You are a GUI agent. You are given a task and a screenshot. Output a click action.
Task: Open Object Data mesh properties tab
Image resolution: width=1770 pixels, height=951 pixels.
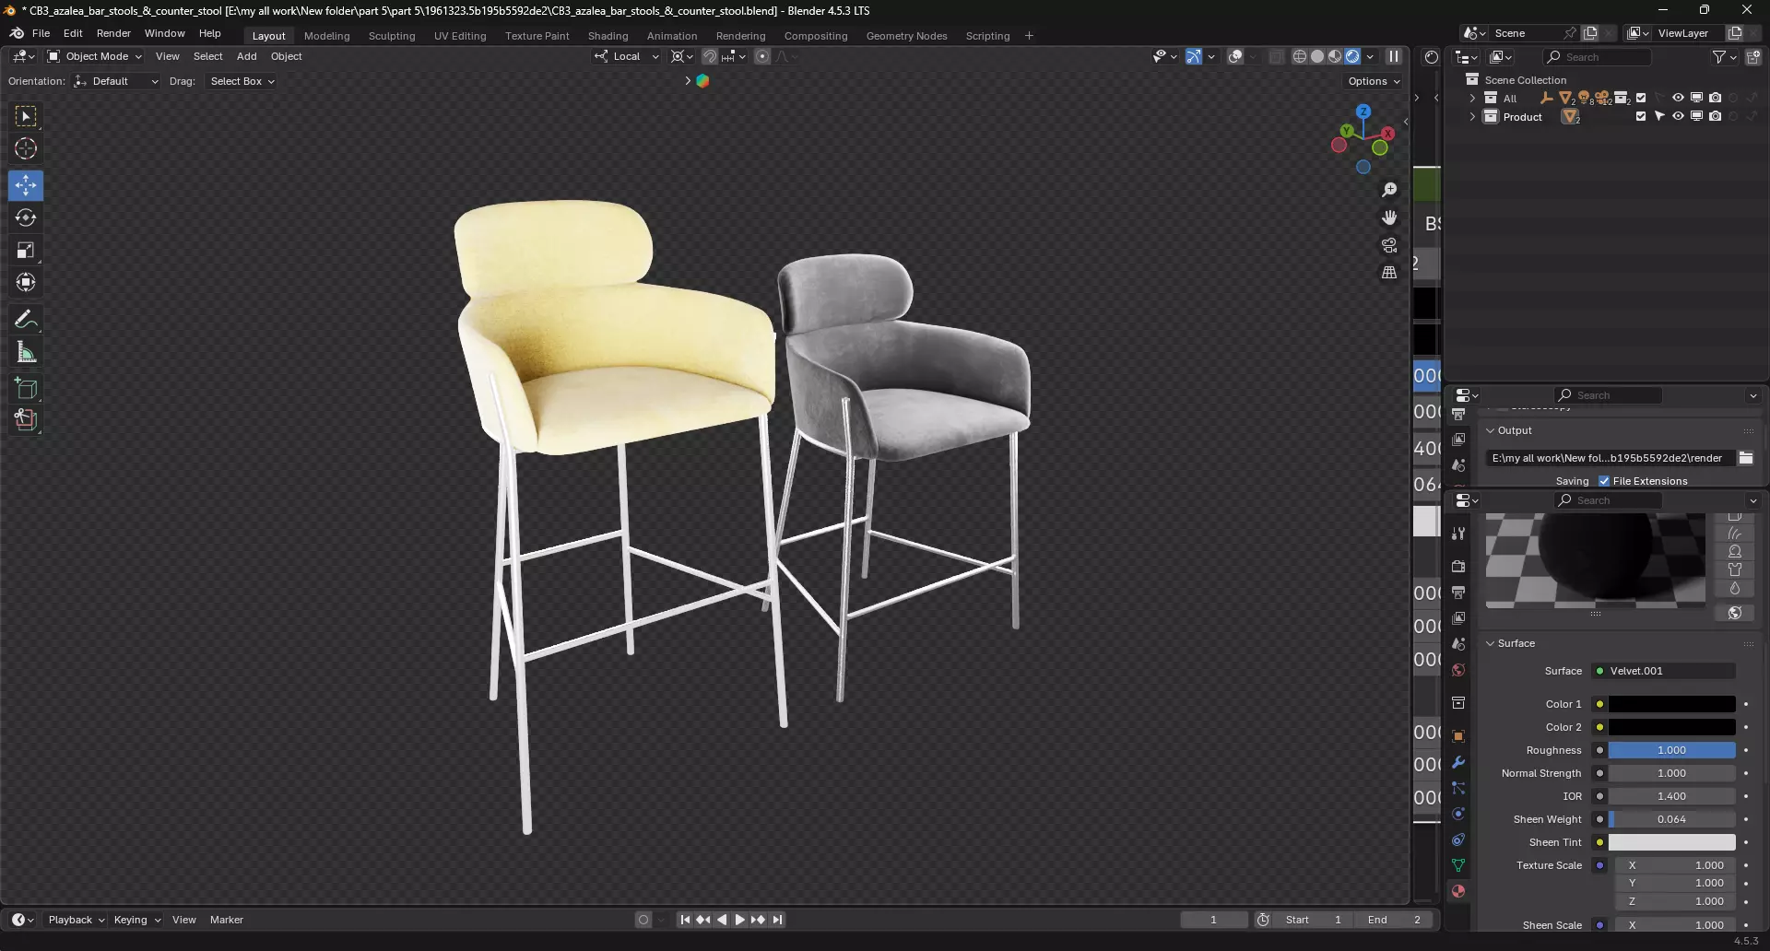(x=1458, y=865)
